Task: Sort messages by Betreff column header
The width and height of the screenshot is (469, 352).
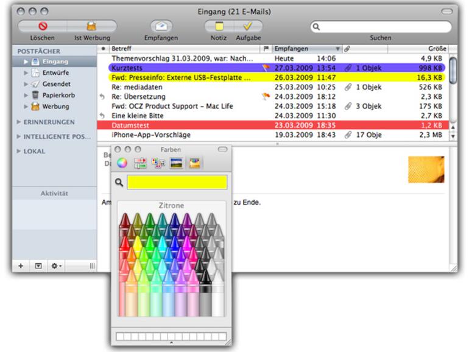Action: [183, 48]
